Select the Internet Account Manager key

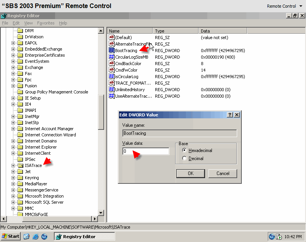coord(49,129)
